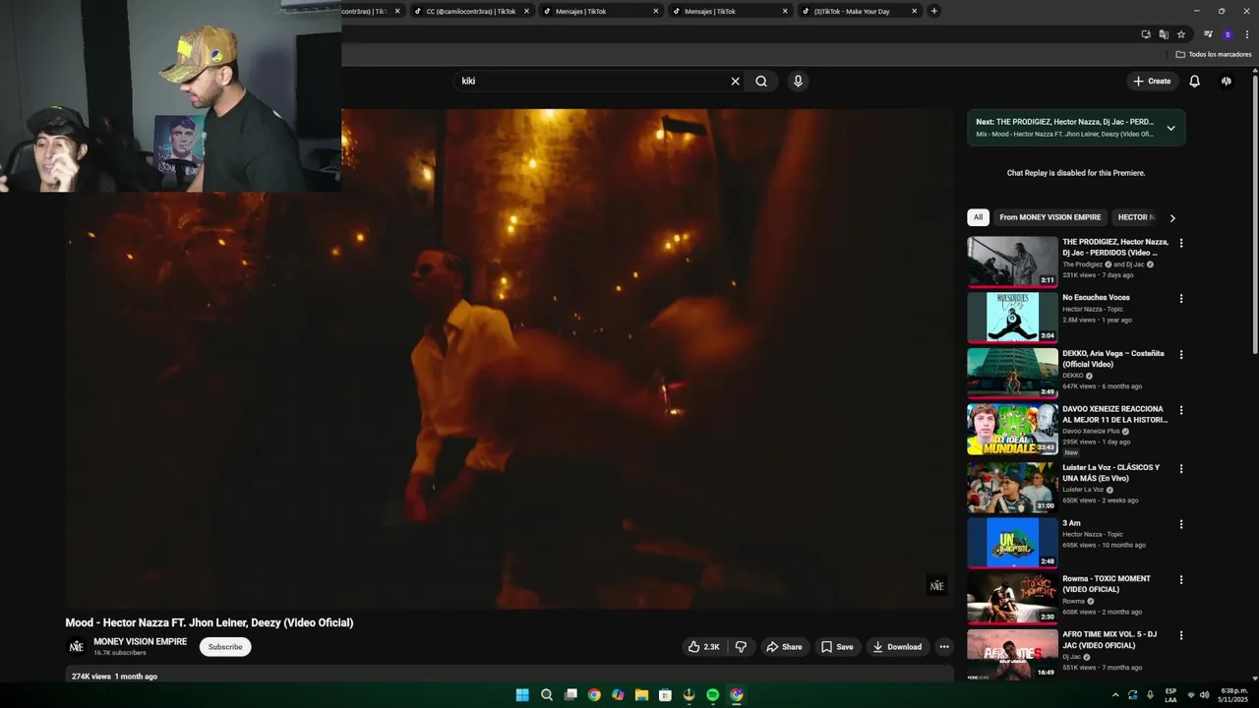Expand the Next up PERDIDOS playlist panel
This screenshot has height=708, width=1259.
tap(1170, 128)
